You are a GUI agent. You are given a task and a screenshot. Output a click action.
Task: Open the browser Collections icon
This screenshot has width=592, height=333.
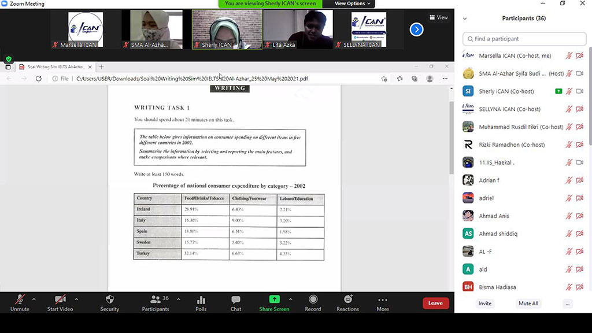[x=415, y=79]
